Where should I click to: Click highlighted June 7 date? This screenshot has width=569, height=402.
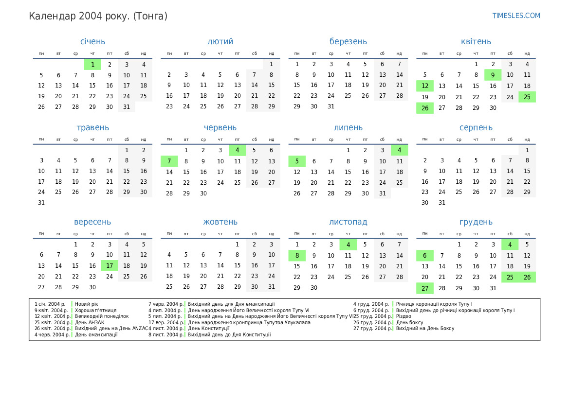coord(169,161)
